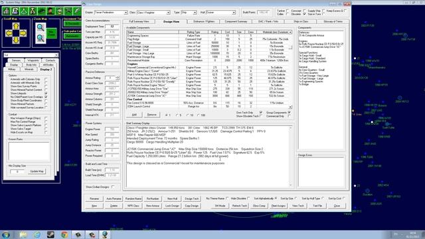The width and height of the screenshot is (425, 239).
Task: Click the fighter craft icon in System Map toolbar
Action: pyautogui.click(x=68, y=11)
